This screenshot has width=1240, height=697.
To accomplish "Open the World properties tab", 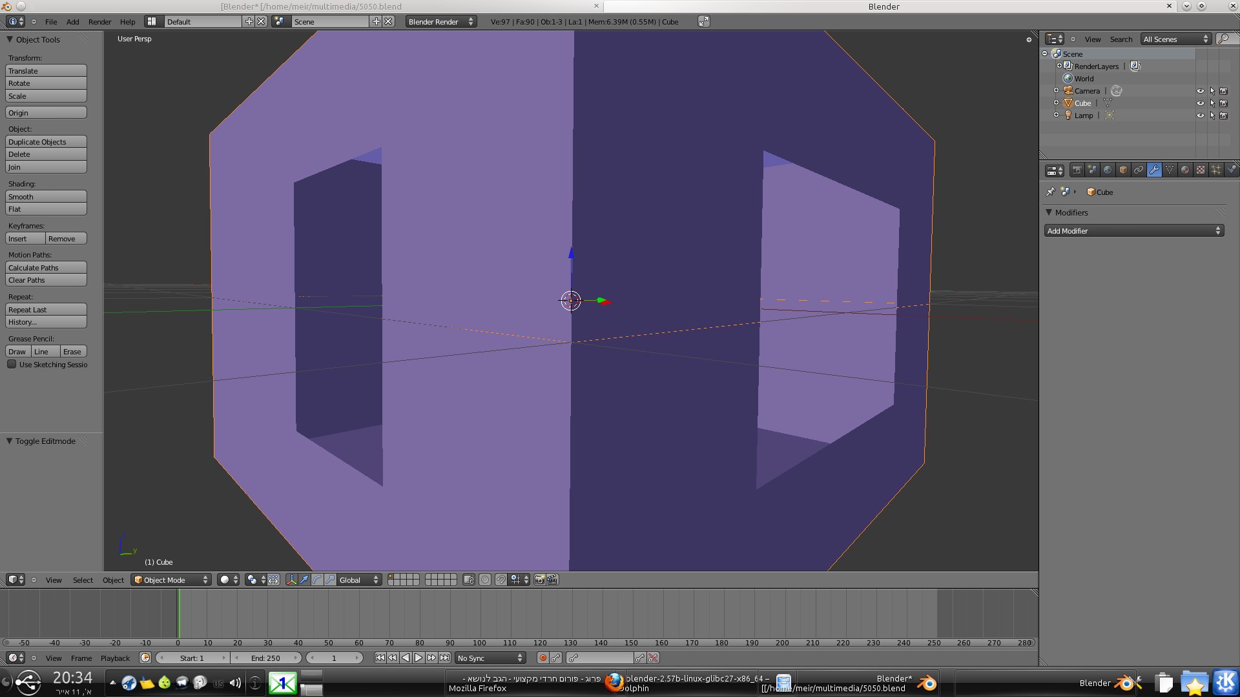I will coord(1108,170).
